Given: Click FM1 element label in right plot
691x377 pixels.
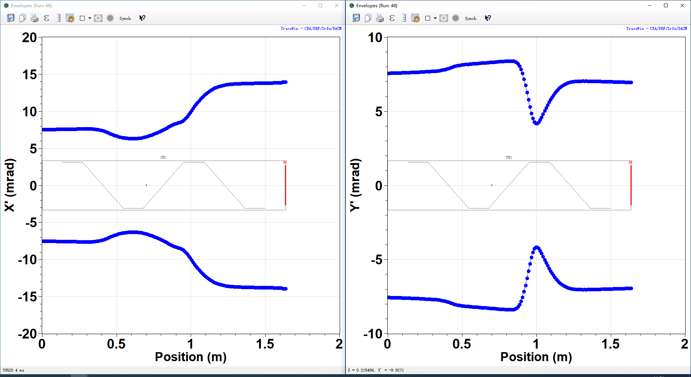Looking at the screenshot, I should pyautogui.click(x=509, y=157).
